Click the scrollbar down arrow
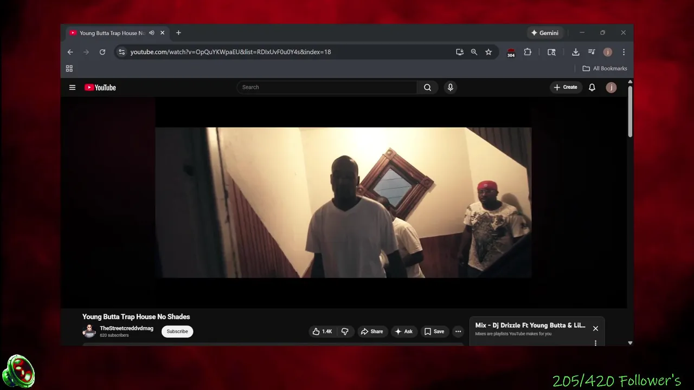The image size is (694, 390). (630, 343)
